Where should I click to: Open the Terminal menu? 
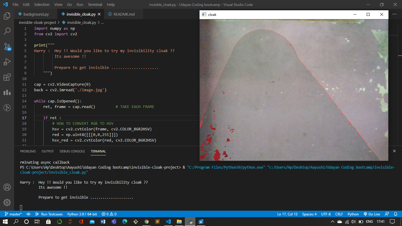[95, 4]
